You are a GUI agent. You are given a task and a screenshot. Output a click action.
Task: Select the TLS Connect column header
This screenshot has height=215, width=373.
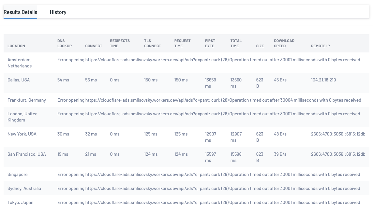pos(153,43)
